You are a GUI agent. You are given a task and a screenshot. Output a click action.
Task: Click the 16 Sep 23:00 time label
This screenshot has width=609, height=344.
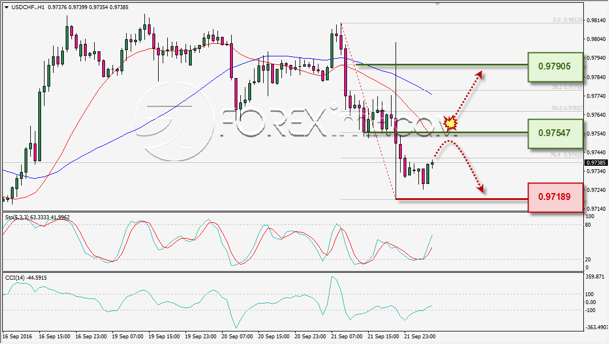[x=91, y=336]
